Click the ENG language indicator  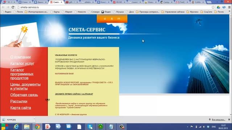[214, 127]
